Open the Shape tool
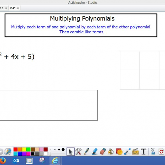This screenshot has width=165, height=165. pyautogui.click(x=119, y=151)
